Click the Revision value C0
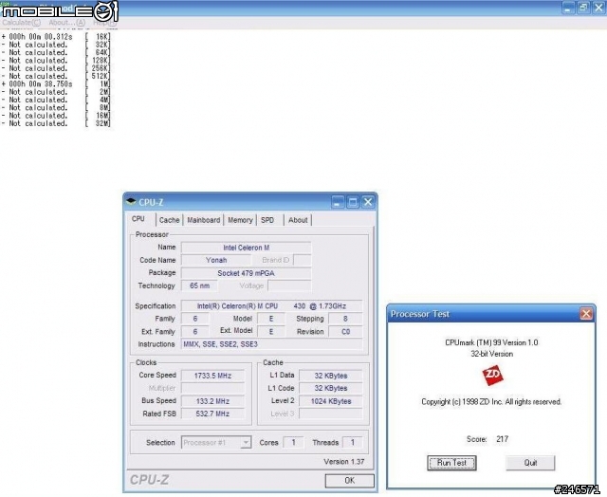This screenshot has height=497, width=607. tap(345, 332)
